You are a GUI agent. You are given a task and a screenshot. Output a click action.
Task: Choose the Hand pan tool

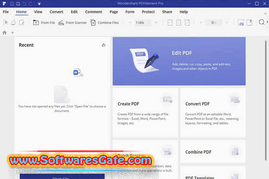pos(13,22)
